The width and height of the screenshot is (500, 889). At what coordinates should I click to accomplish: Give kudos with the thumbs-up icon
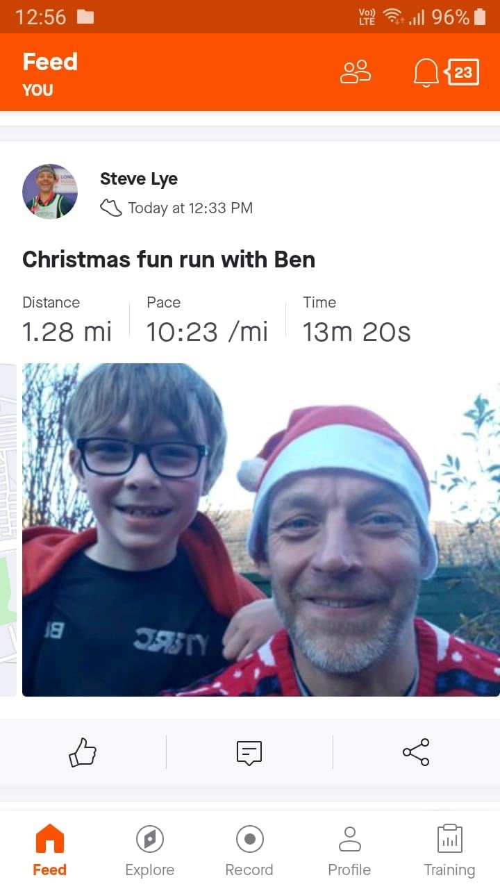coord(83,752)
